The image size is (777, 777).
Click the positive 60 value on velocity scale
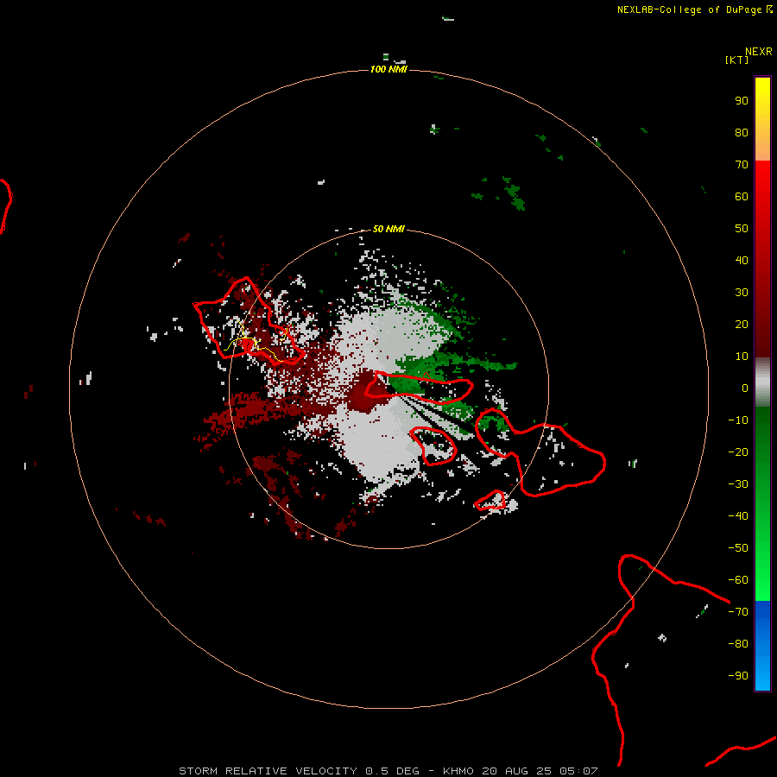click(742, 197)
